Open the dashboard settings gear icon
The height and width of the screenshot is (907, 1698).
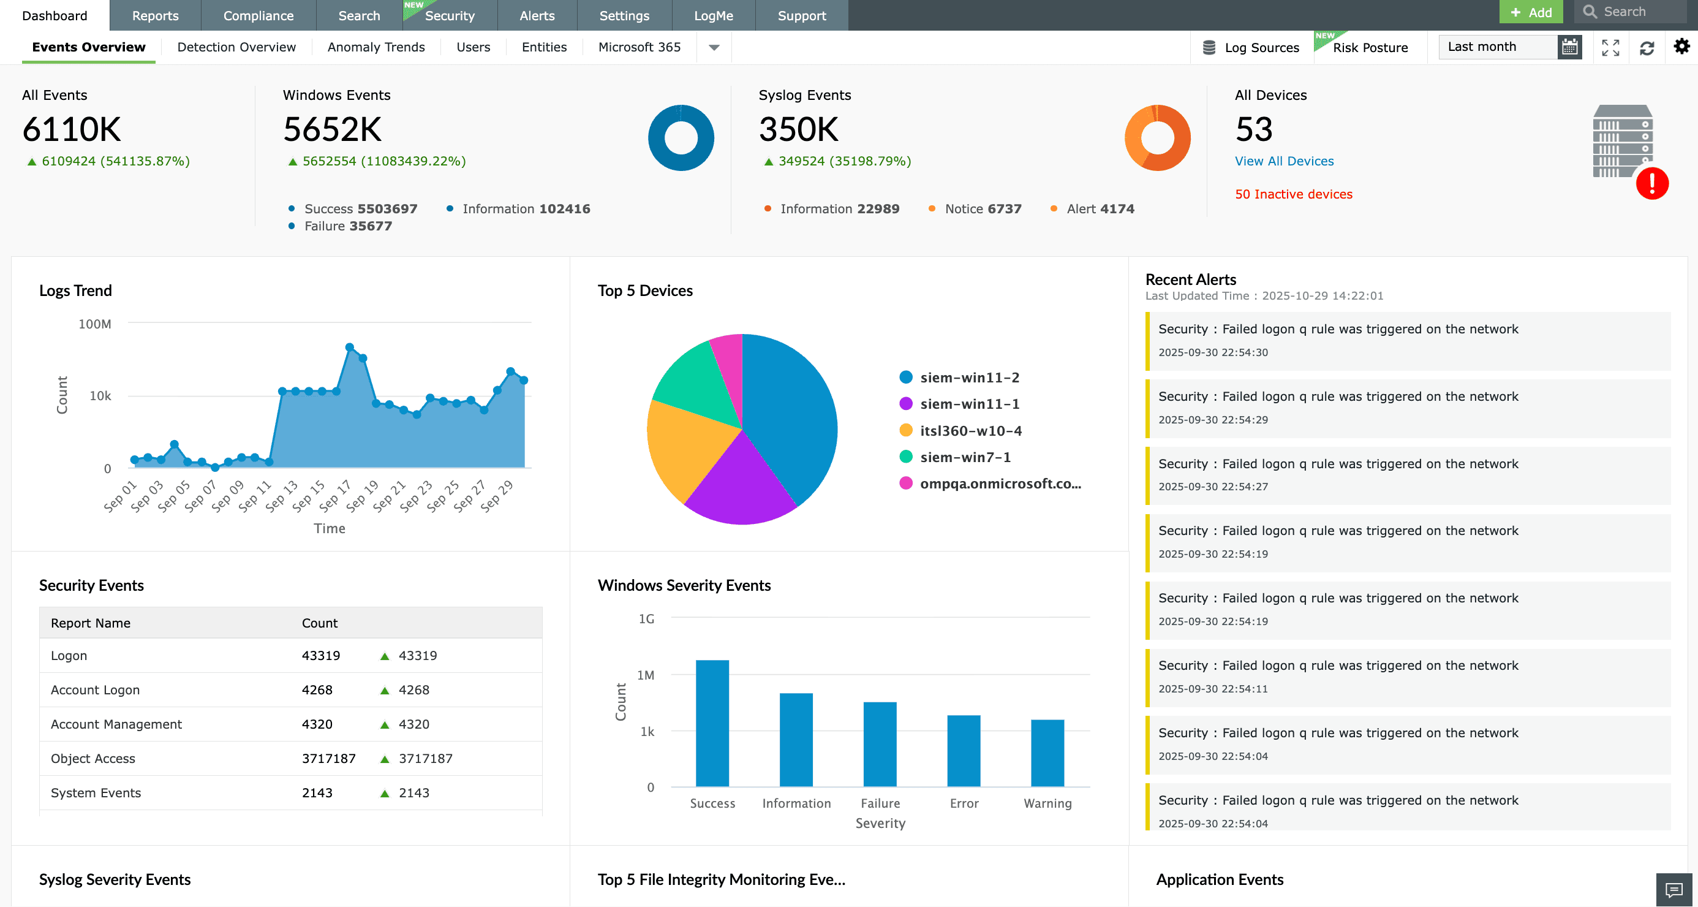[x=1681, y=47]
